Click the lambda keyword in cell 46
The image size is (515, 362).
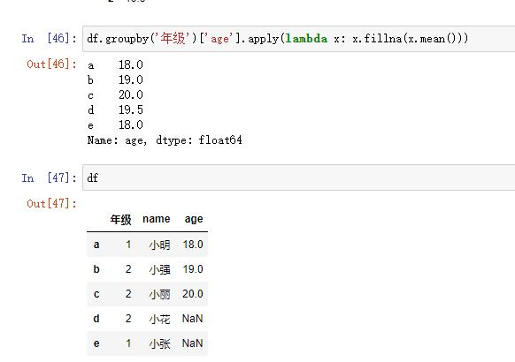coord(306,39)
